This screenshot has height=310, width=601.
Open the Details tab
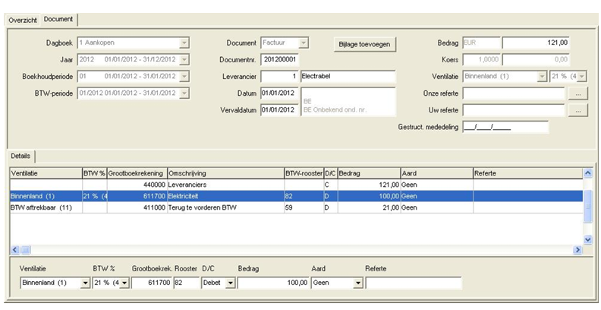tap(20, 157)
